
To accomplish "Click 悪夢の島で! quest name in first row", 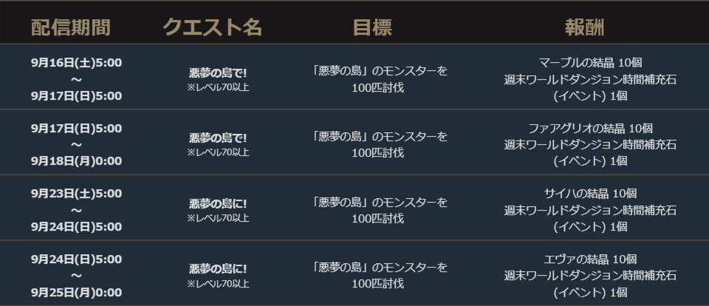I will 218,74.
